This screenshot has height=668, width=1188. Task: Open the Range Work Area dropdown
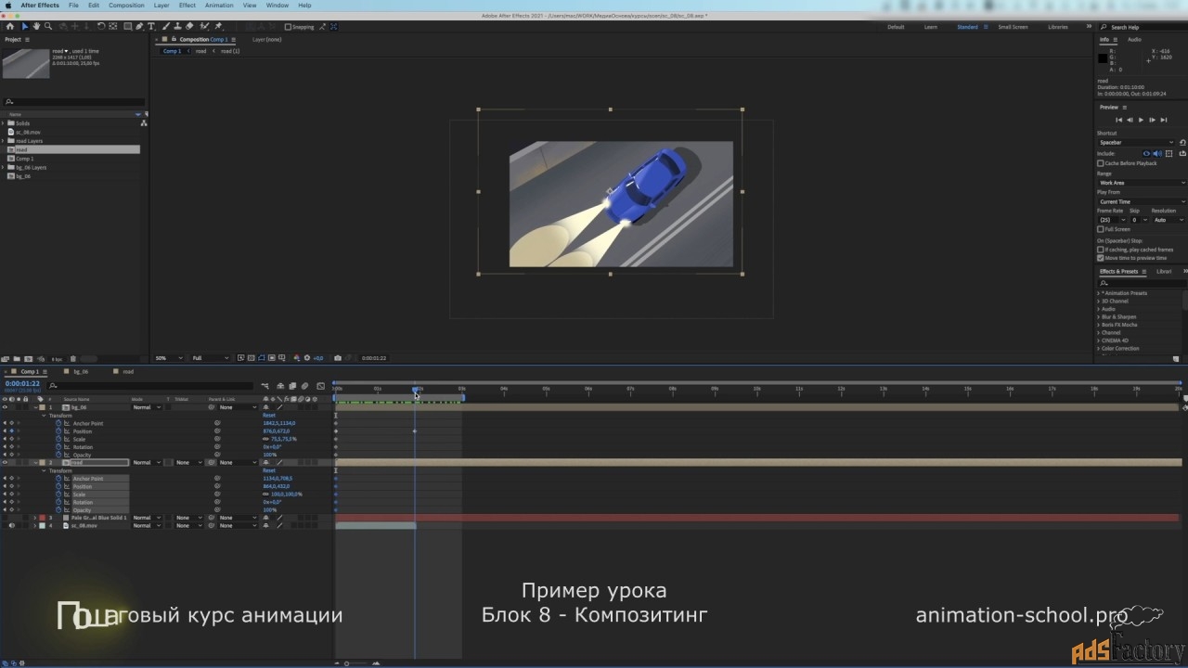(x=1141, y=183)
